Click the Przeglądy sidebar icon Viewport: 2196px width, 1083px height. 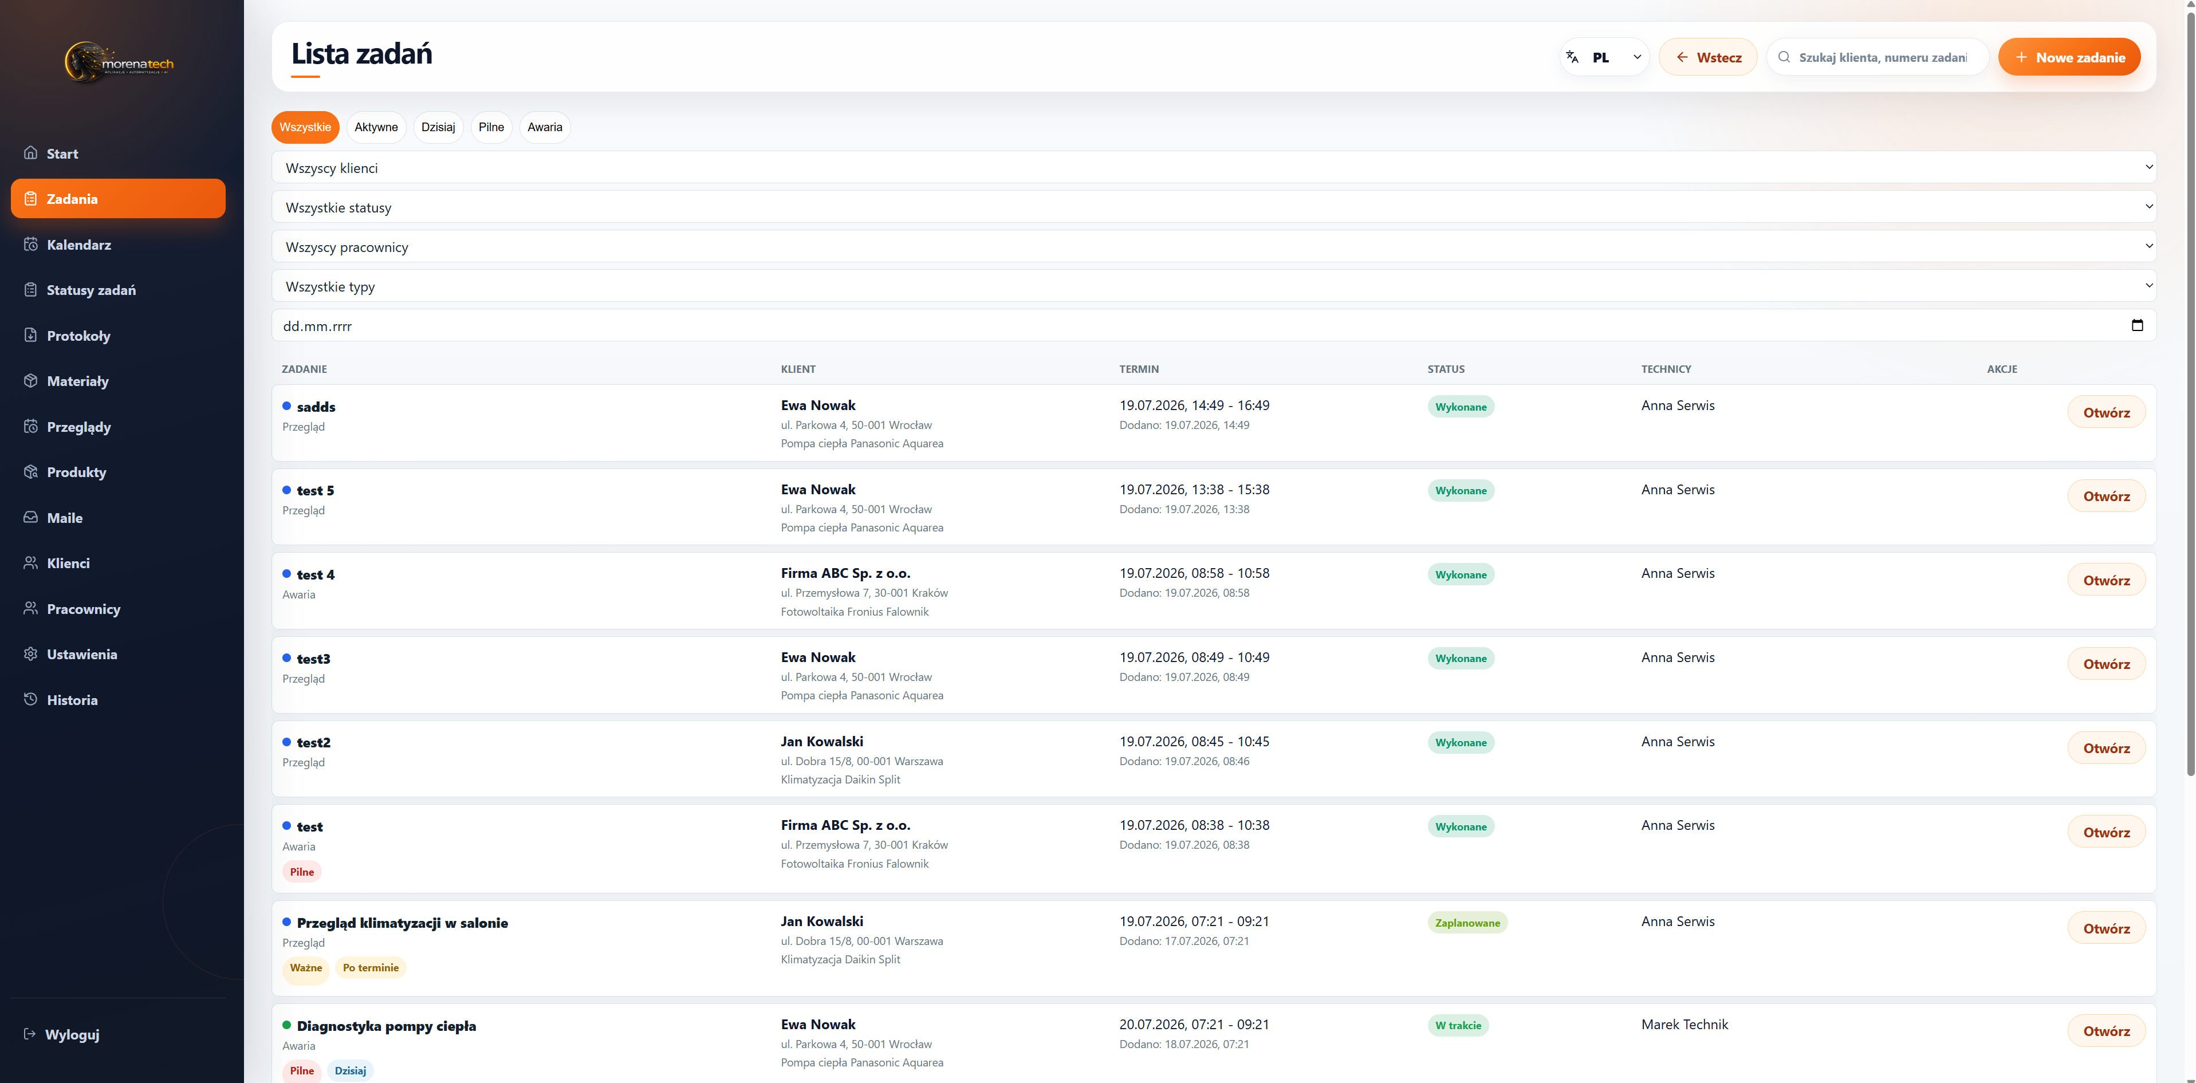(31, 426)
